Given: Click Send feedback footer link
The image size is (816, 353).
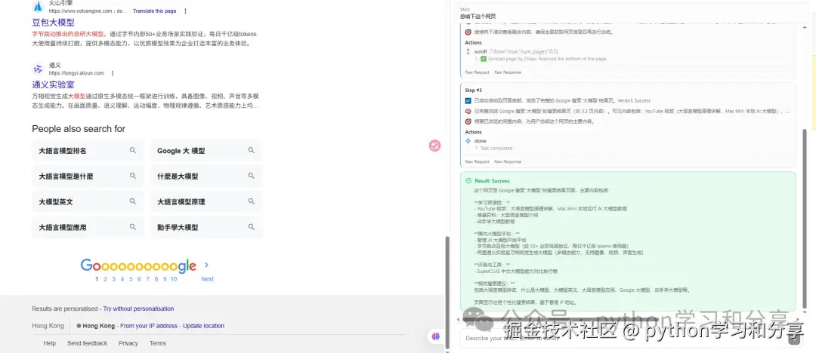Looking at the screenshot, I should (87, 343).
